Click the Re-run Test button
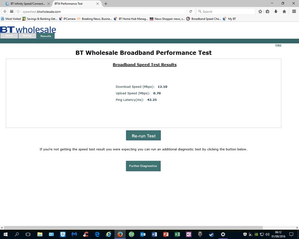Screen dimensions: 299x239 143,136
